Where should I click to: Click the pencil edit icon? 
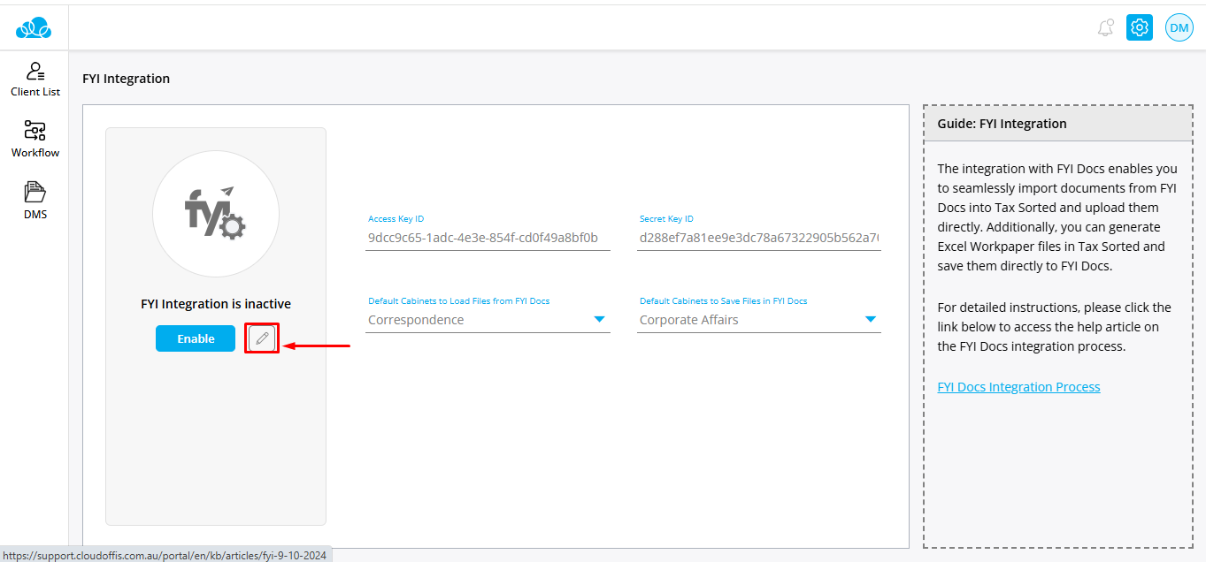point(262,338)
